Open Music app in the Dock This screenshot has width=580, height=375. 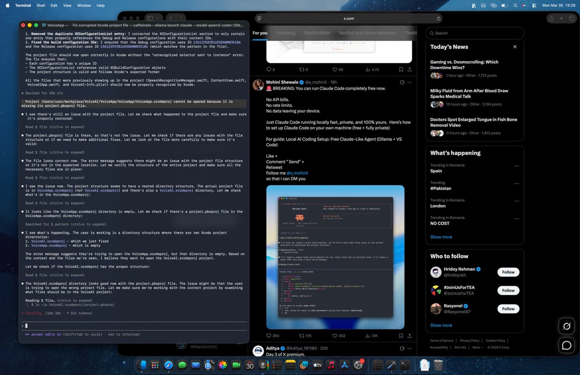331,365
